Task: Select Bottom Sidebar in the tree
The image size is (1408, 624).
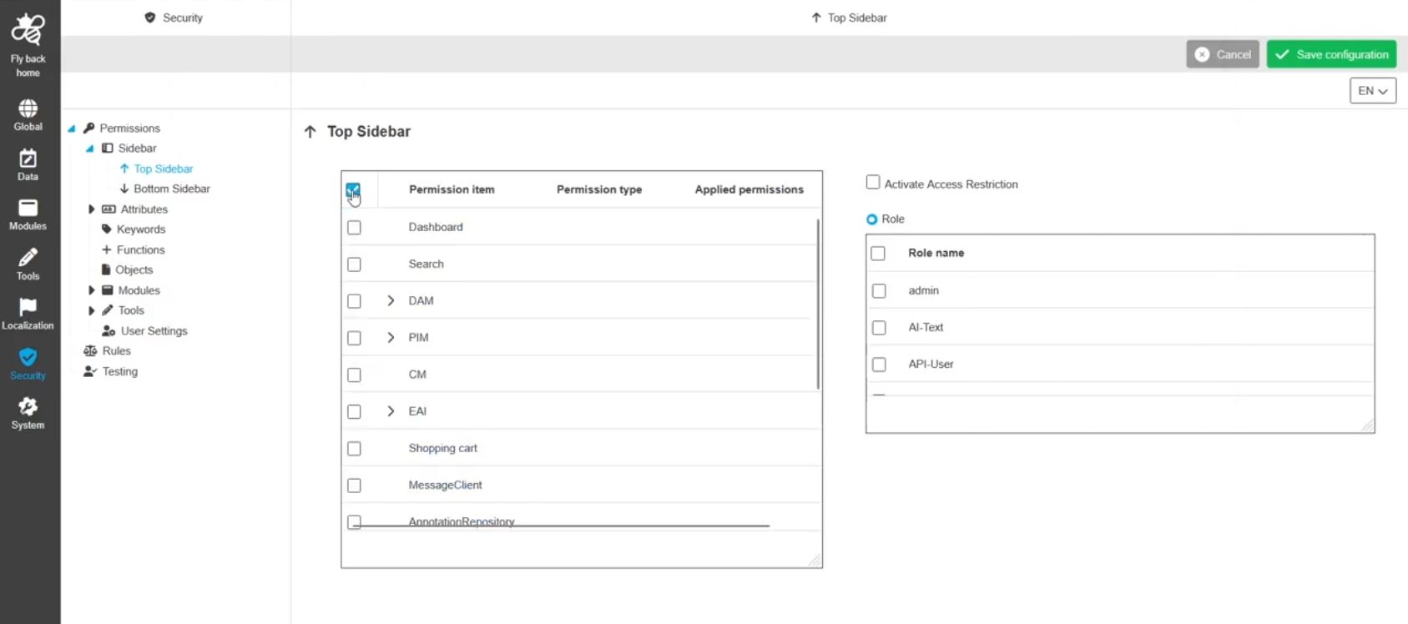Action: pos(171,189)
